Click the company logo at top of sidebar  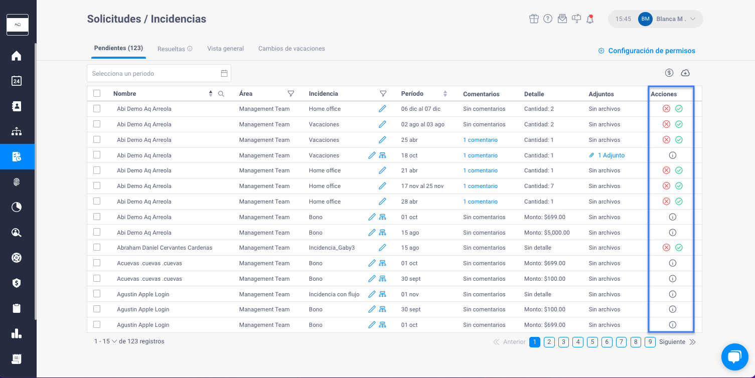point(18,25)
